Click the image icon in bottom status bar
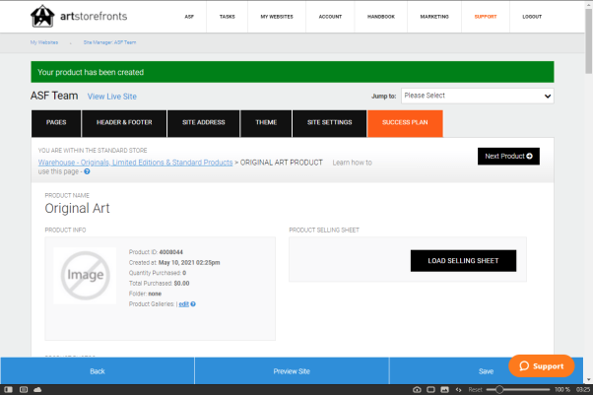 point(444,389)
